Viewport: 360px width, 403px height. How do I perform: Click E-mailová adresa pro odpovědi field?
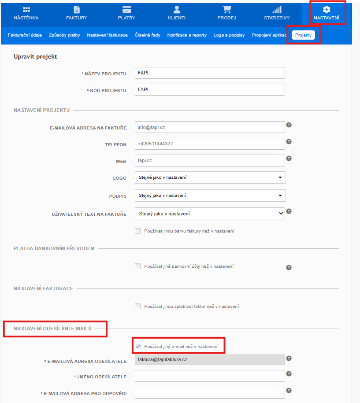210,393
